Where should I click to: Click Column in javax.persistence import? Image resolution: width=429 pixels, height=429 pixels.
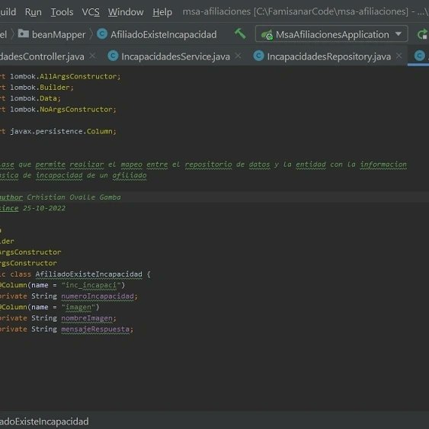click(99, 131)
